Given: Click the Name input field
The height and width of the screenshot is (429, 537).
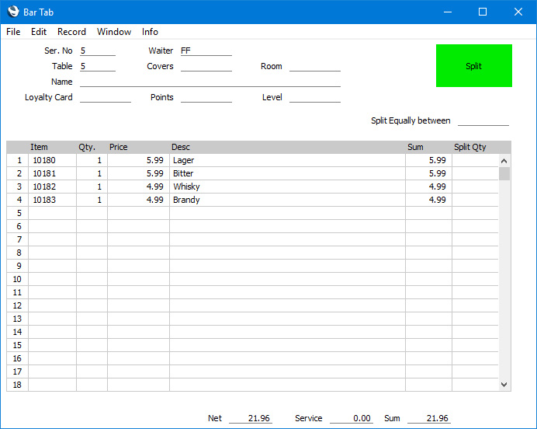Looking at the screenshot, I should click(210, 82).
